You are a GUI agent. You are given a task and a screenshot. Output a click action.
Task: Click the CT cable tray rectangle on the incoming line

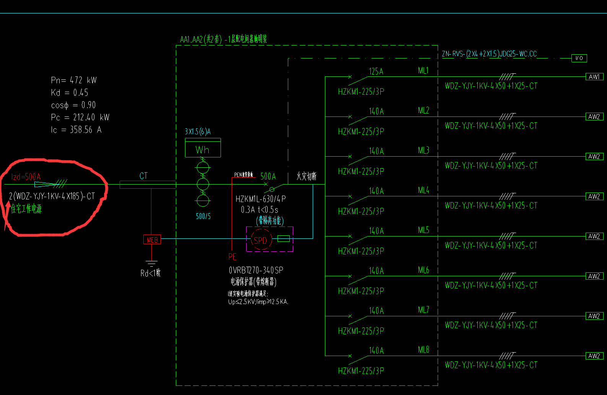click(x=148, y=185)
